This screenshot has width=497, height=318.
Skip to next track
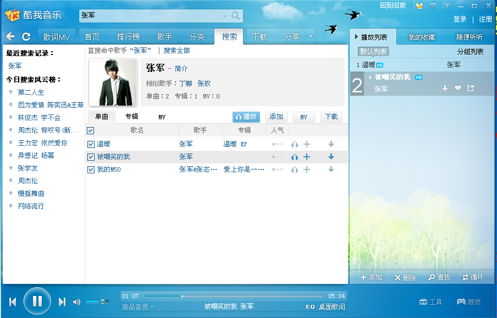62,302
